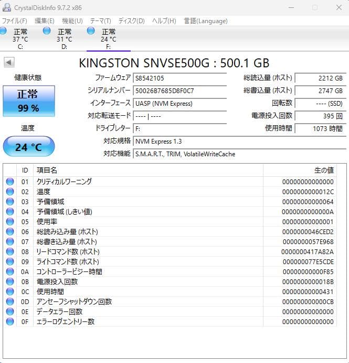Image resolution: width=349 pixels, height=363 pixels.
Task: Click status icon of コントローラービジー時間 row
Action: 10,271
